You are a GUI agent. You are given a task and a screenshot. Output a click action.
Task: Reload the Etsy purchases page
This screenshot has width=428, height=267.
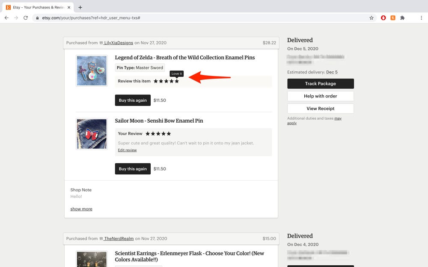[26, 18]
